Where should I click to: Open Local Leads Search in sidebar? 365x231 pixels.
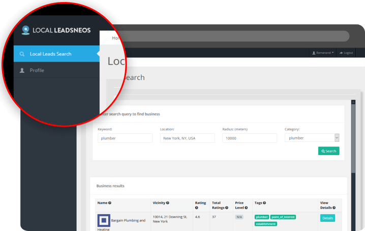click(56, 54)
